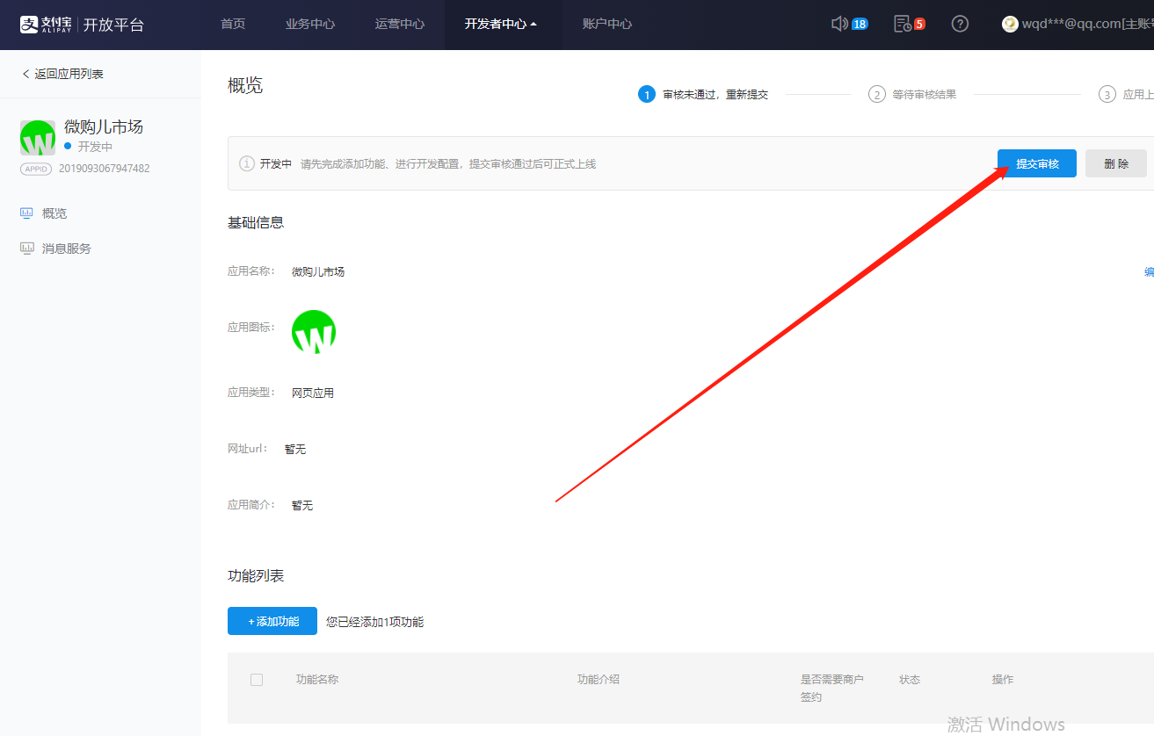Screen dimensions: 1154x736
Task: Click the account avatar icon
Action: tap(1010, 24)
